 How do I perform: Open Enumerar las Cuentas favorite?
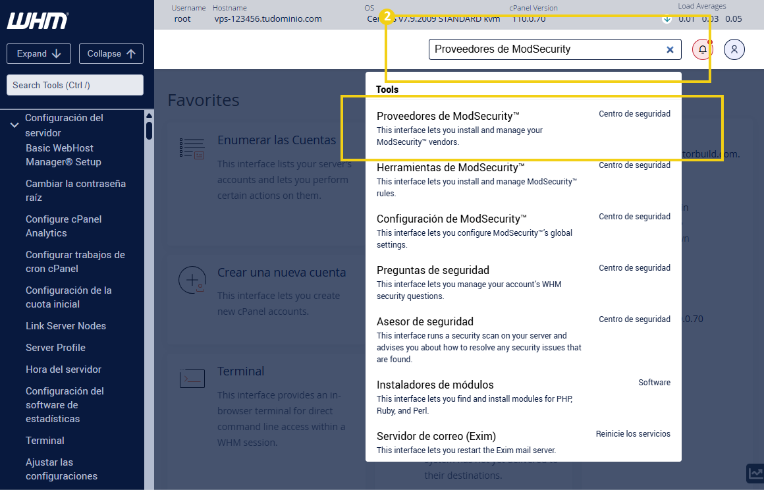pyautogui.click(x=277, y=140)
